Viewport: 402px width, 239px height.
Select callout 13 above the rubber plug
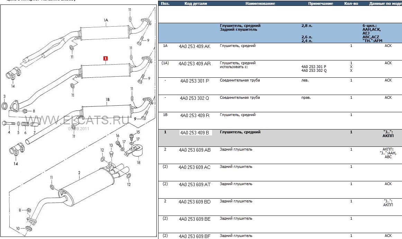click(111, 145)
